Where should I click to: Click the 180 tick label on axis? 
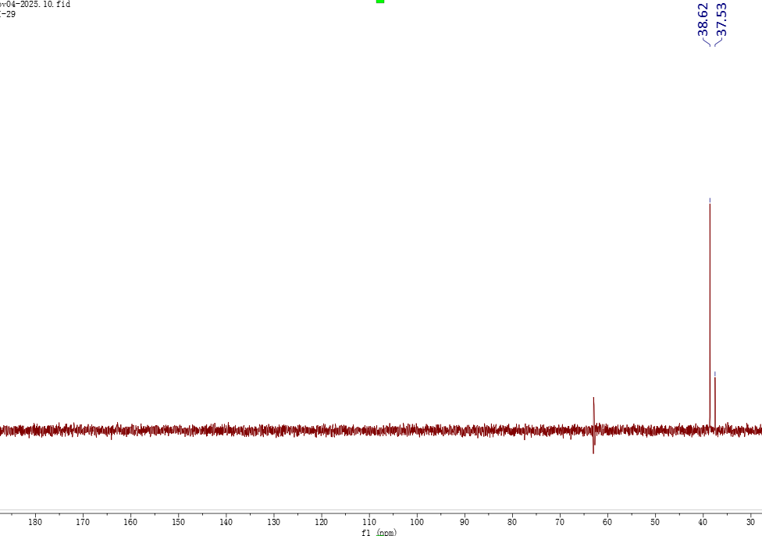(35, 522)
